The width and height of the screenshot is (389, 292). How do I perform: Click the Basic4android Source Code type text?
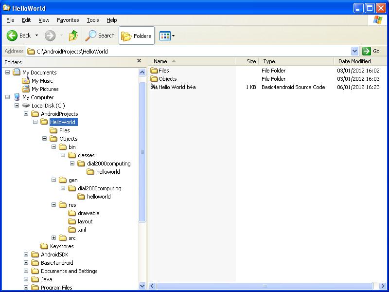293,87
